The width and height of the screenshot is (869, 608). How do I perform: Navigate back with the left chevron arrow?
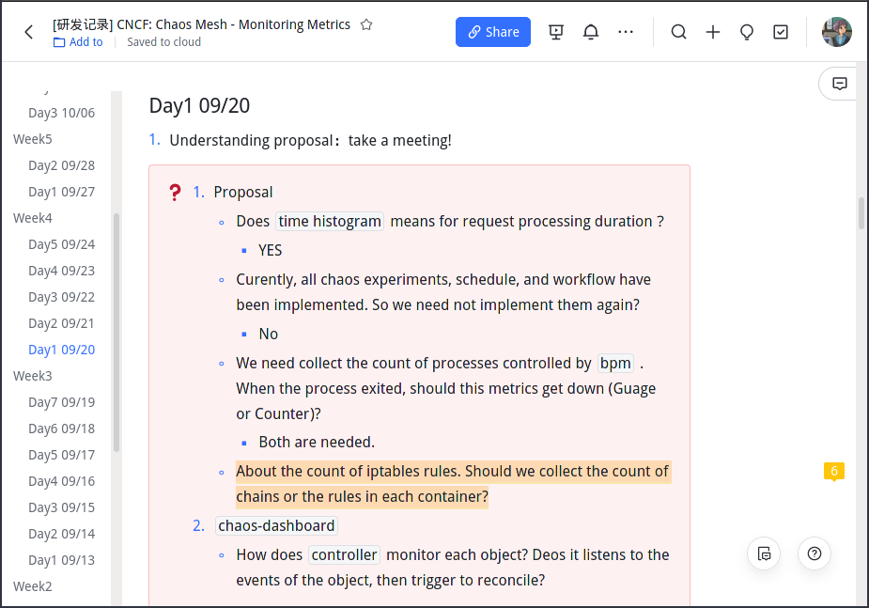pos(27,31)
